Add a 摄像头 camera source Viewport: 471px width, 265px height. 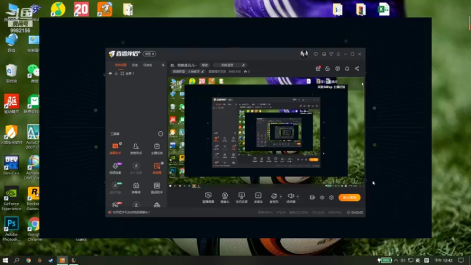[225, 198]
